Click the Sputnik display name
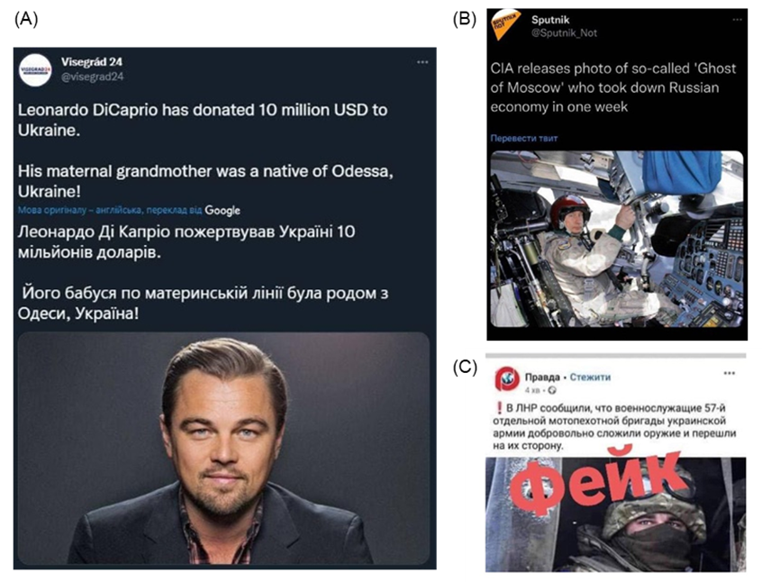 [550, 20]
